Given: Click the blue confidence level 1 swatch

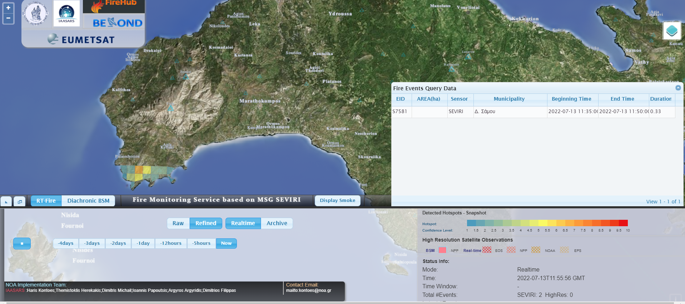Looking at the screenshot, I should [471, 223].
